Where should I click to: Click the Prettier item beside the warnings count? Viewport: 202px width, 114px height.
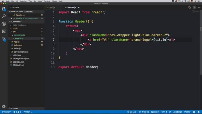(28, 112)
